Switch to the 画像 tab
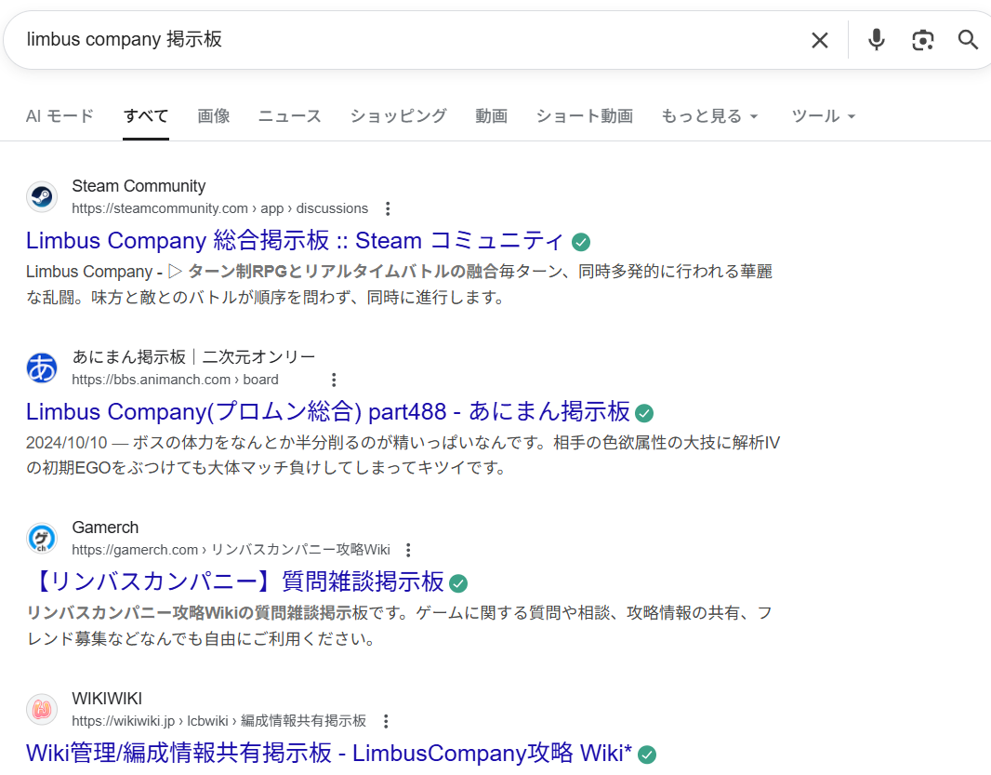Viewport: 991px width, 775px height. [x=213, y=116]
